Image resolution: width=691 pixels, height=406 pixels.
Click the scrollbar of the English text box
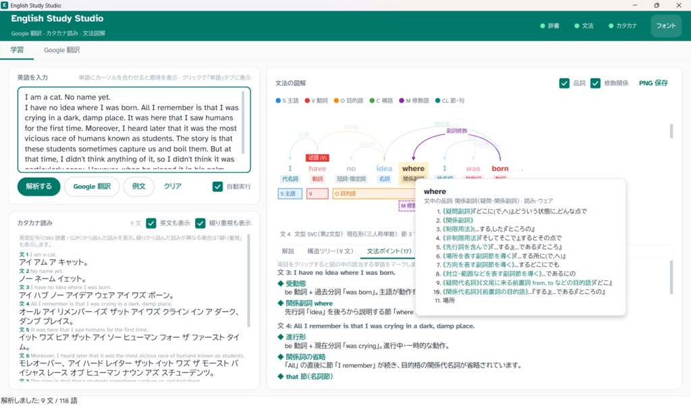(x=243, y=123)
